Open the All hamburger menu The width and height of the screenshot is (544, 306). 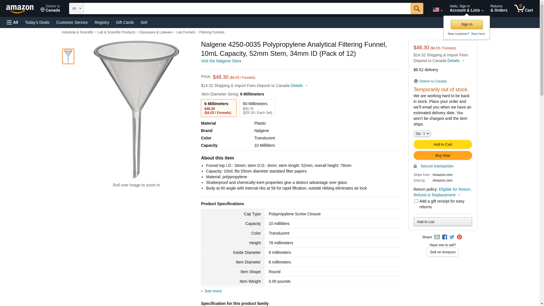[12, 22]
